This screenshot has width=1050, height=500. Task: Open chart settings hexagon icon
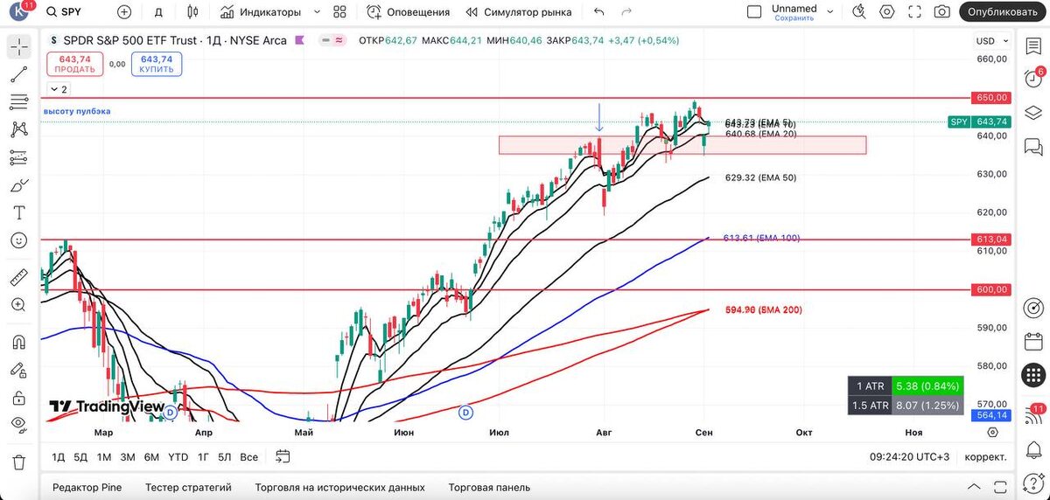pos(887,12)
